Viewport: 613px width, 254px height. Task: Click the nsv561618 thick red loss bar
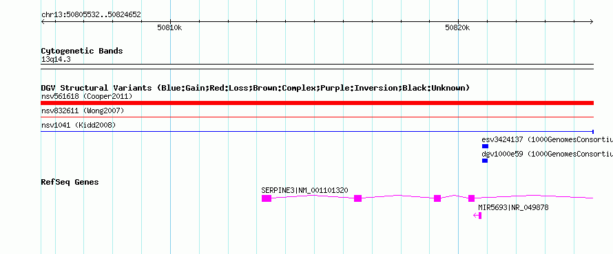click(317, 103)
